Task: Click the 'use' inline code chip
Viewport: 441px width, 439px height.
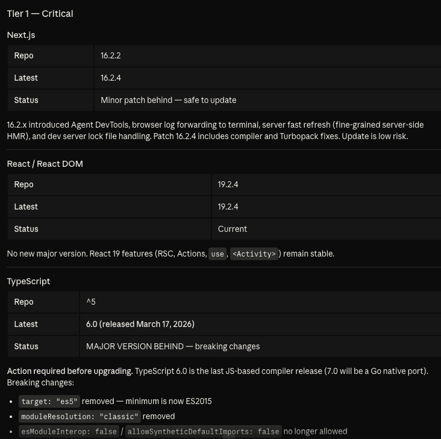Action: pos(217,254)
